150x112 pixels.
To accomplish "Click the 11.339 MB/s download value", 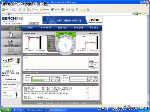I will point(41,51).
